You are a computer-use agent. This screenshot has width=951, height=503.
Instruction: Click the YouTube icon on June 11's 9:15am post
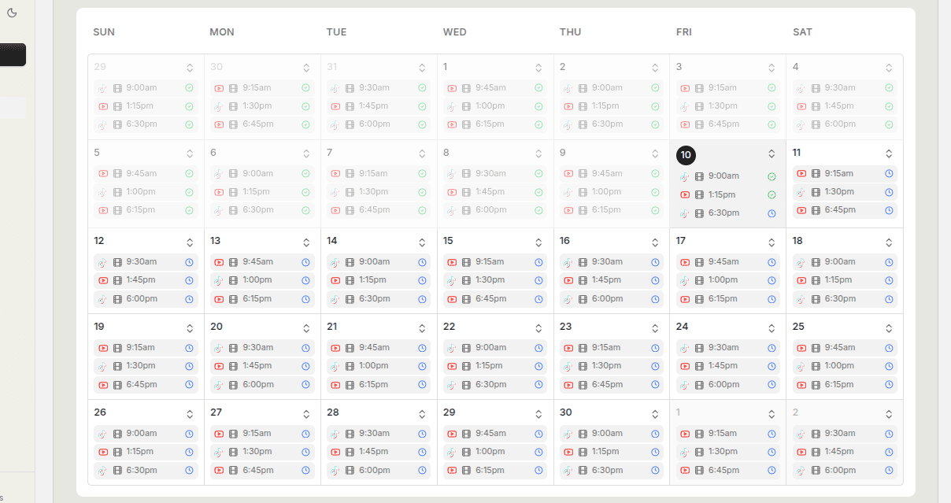click(x=801, y=173)
